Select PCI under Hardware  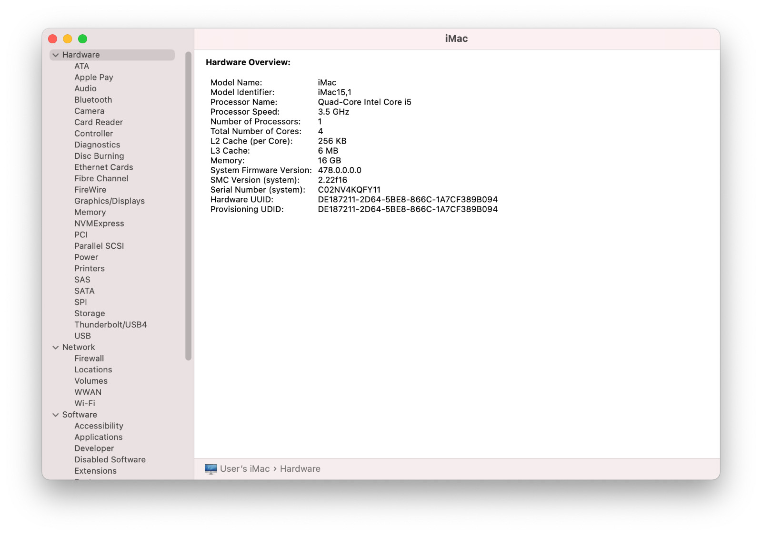click(81, 235)
